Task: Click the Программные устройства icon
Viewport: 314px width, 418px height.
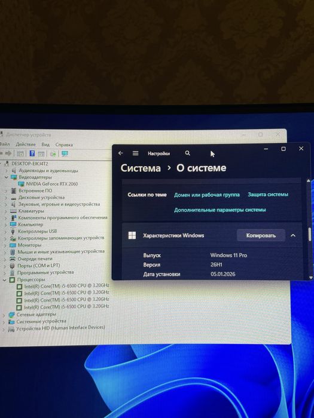Action: pos(13,273)
